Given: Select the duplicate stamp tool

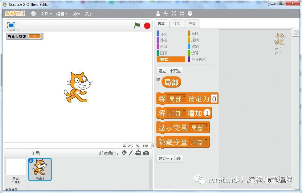Looking at the screenshot, I should 158,14.
